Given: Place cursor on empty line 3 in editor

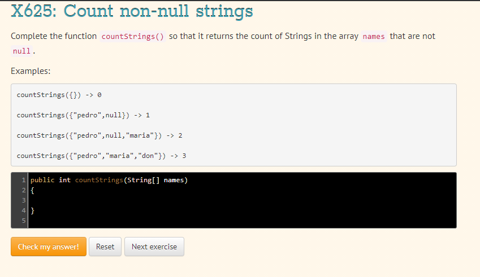Looking at the screenshot, I should coord(242,200).
